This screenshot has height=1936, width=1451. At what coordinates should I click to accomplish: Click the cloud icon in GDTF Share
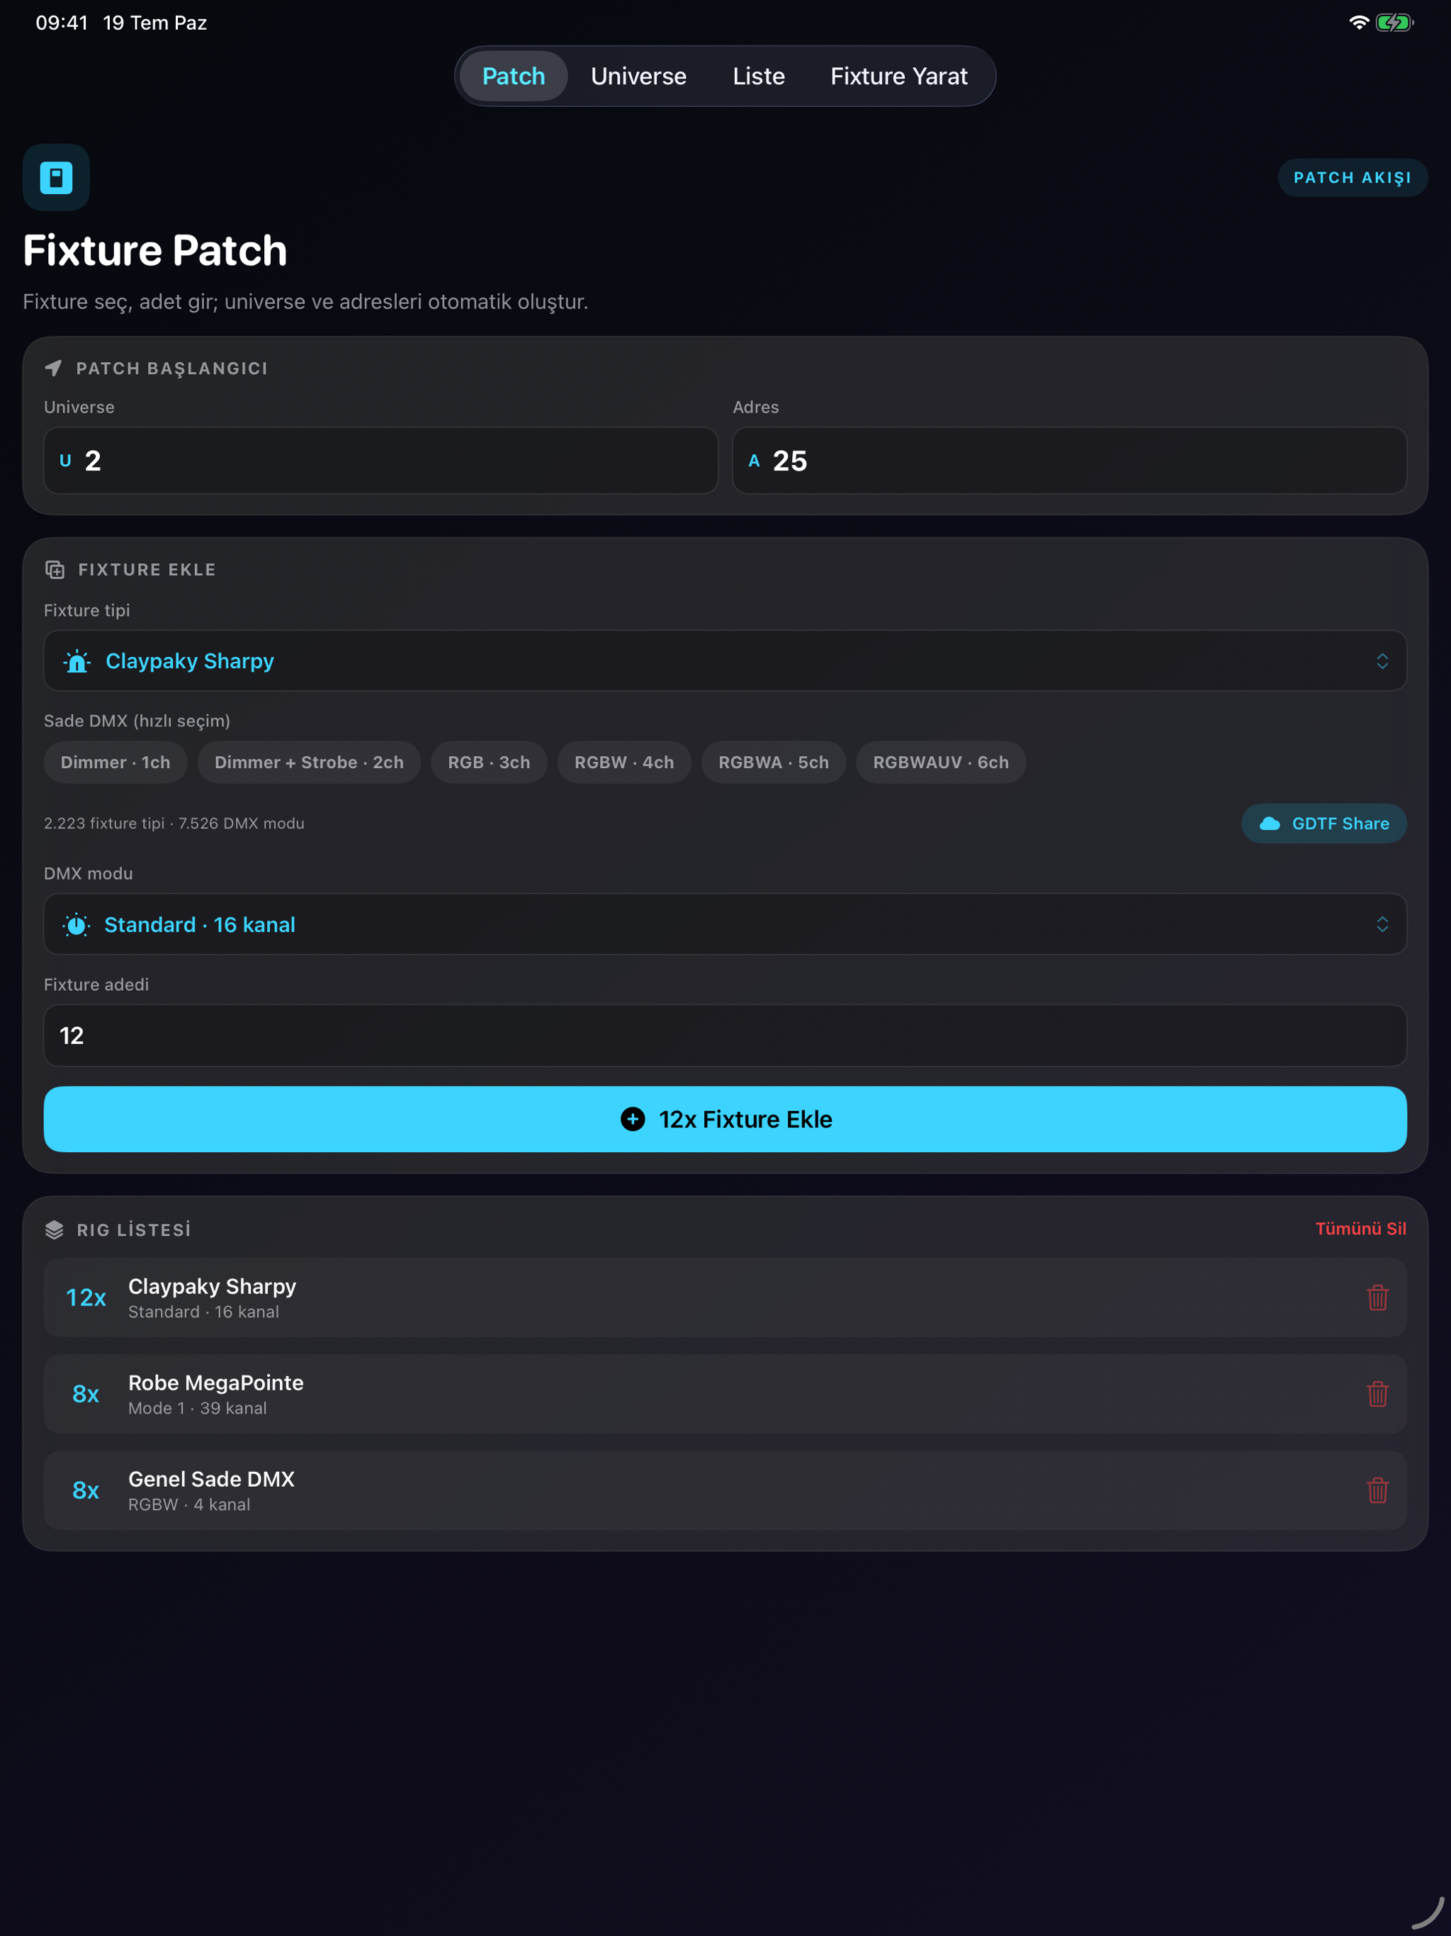tap(1270, 823)
